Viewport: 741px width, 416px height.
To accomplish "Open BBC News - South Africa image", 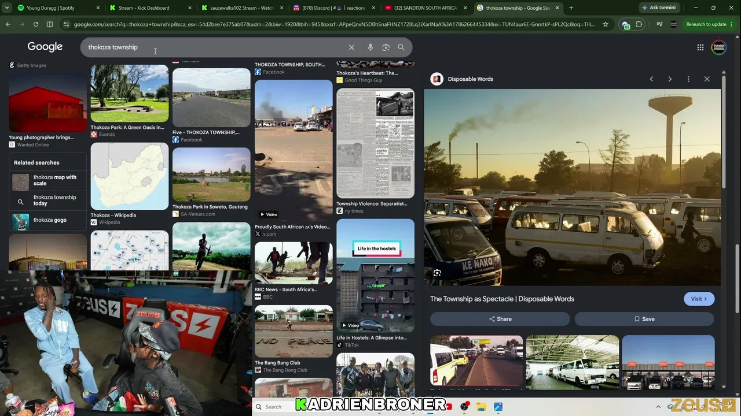I will [x=294, y=263].
